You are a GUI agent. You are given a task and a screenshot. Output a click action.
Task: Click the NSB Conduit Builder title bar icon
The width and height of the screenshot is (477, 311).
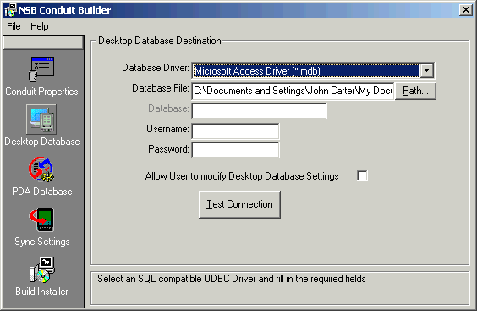point(10,10)
